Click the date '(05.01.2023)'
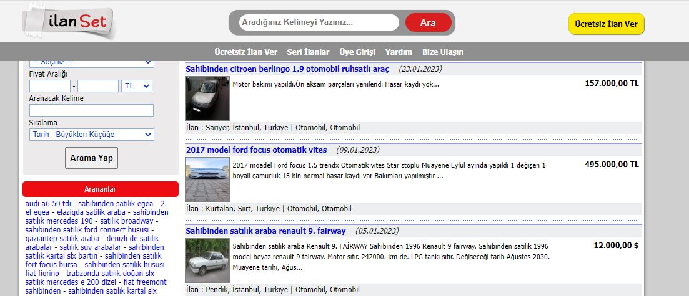689x296 pixels. point(377,231)
